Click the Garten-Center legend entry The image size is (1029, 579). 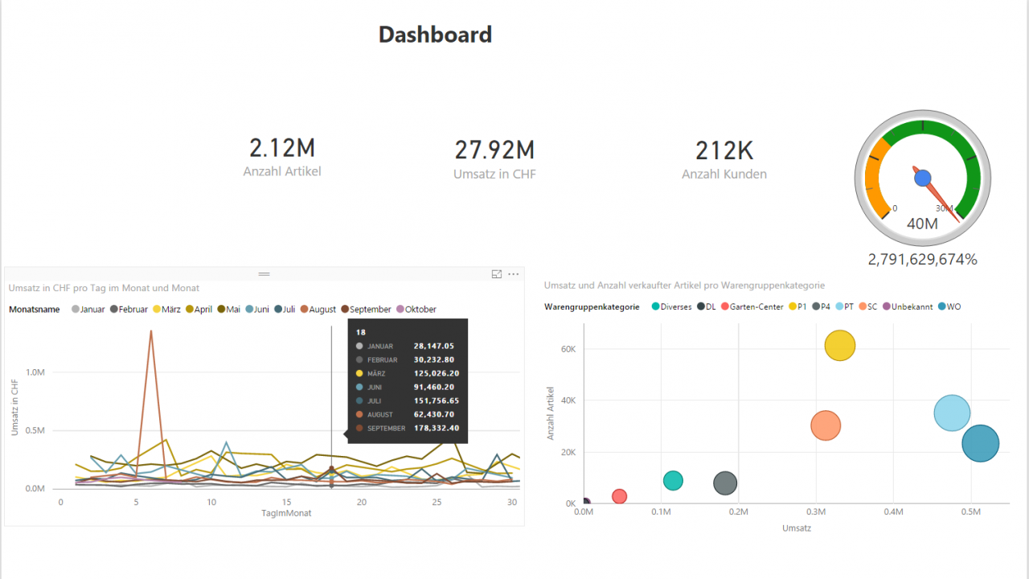pyautogui.click(x=752, y=306)
